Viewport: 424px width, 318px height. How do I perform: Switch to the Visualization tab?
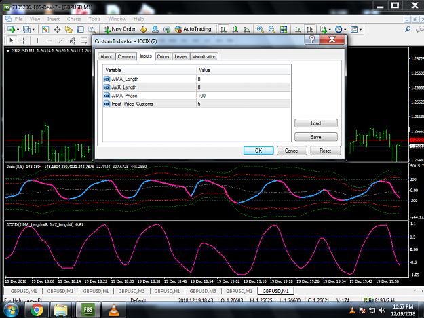tap(204, 56)
